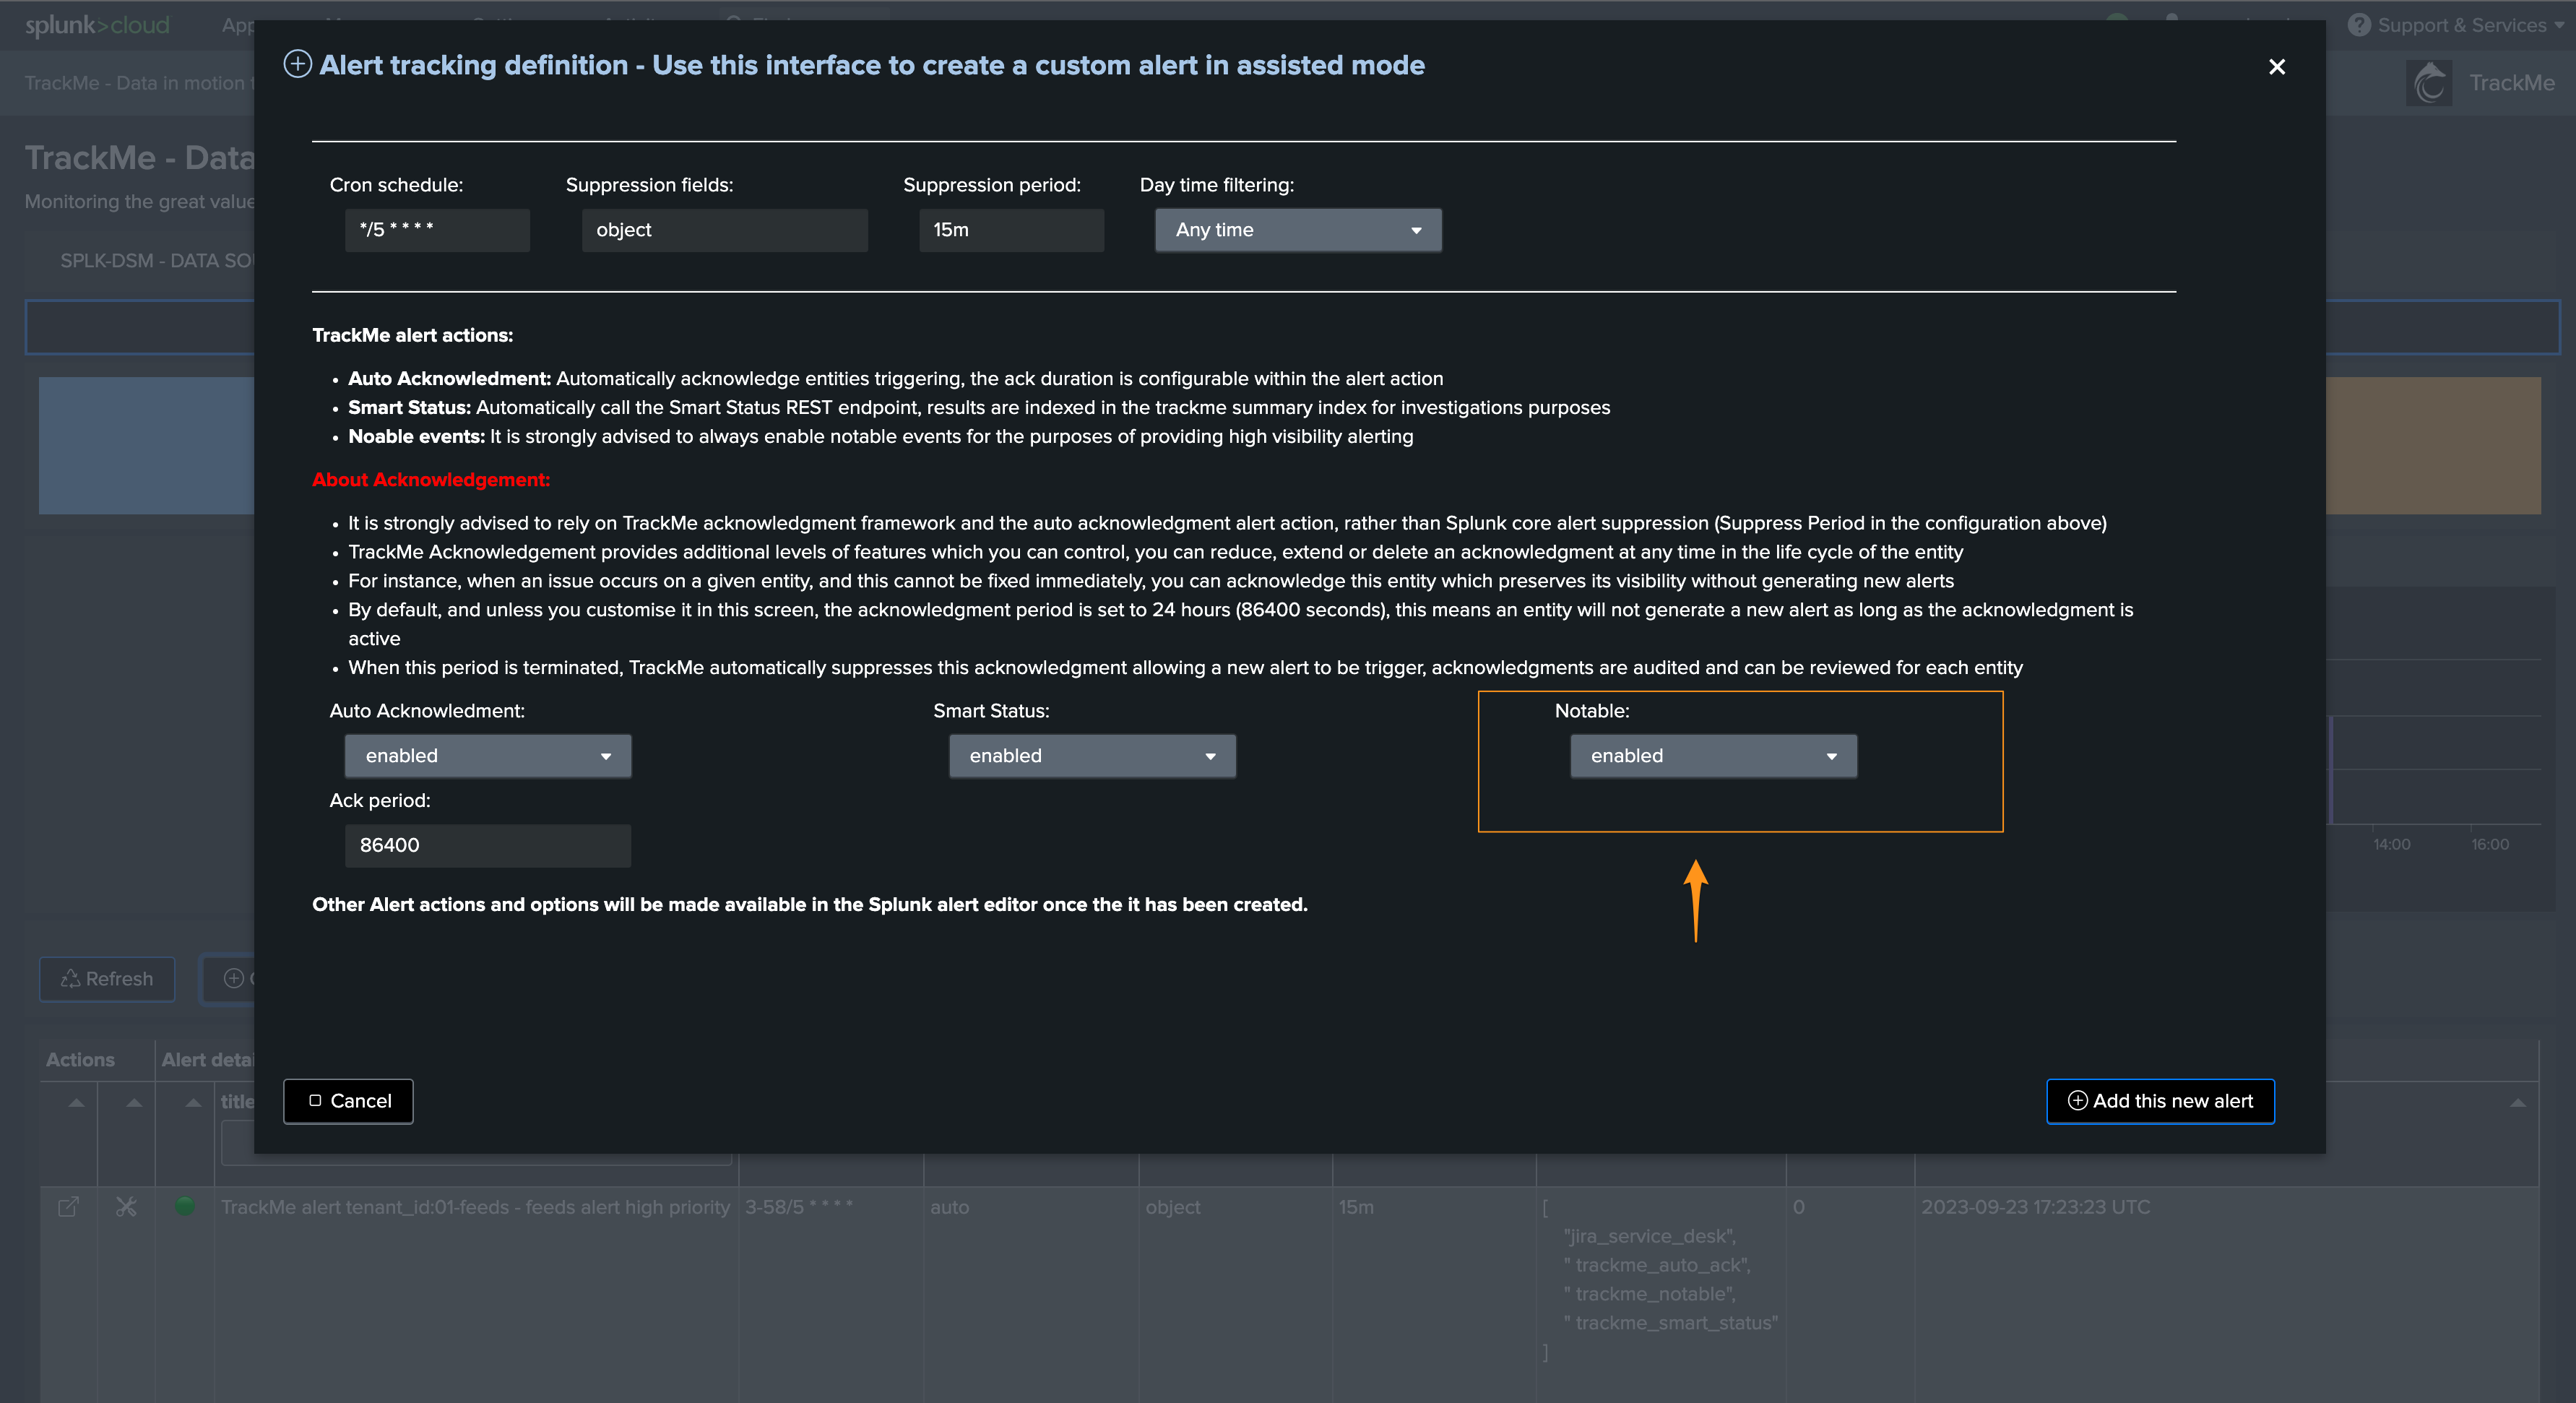This screenshot has width=2576, height=1403.
Task: Click the sort arrow above the title column
Action: (193, 1102)
